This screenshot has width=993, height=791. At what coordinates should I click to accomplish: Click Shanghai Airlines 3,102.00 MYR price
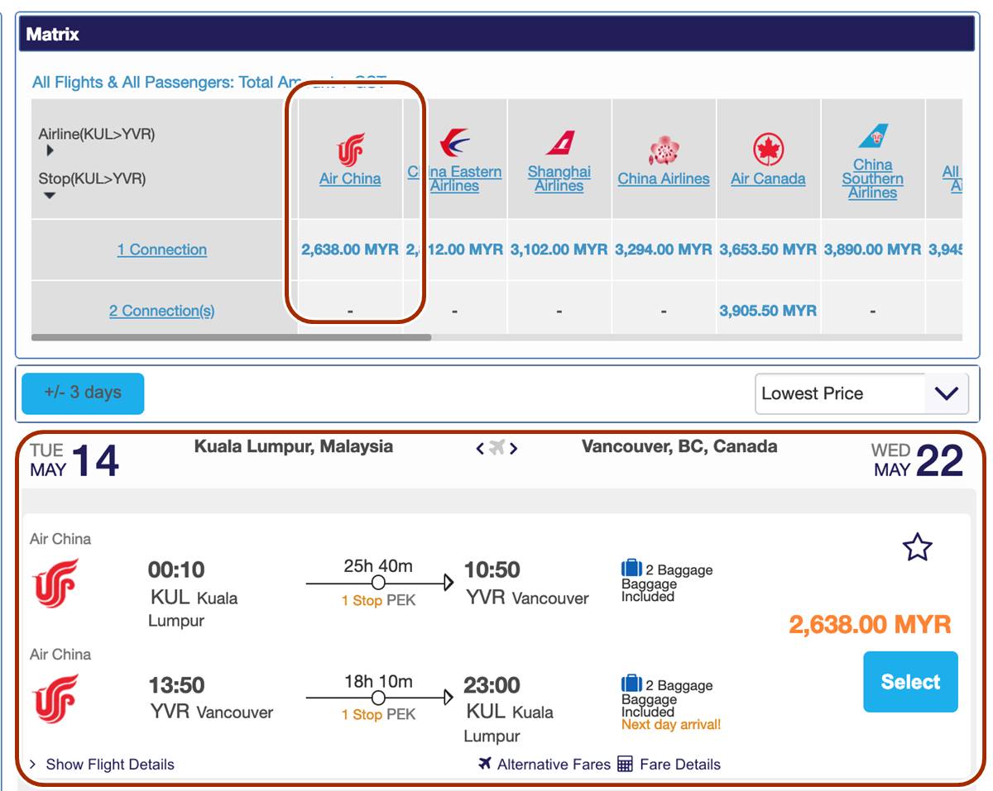pos(559,249)
